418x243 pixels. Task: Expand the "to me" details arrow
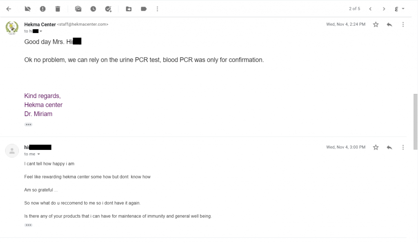[x=39, y=154]
